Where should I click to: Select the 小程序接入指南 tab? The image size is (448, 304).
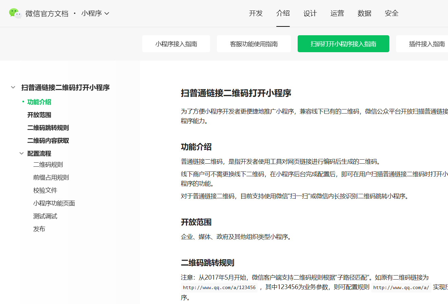[176, 44]
